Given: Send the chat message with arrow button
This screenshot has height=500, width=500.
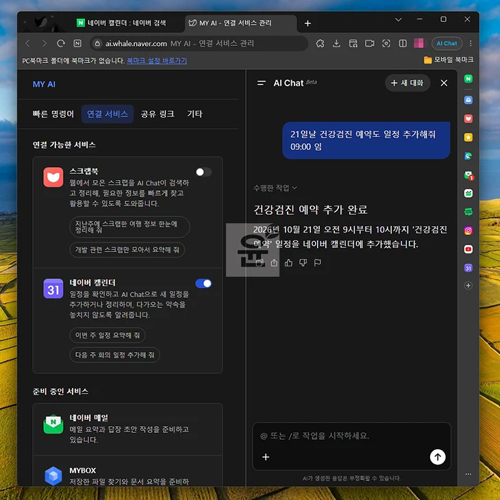Looking at the screenshot, I should point(438,457).
